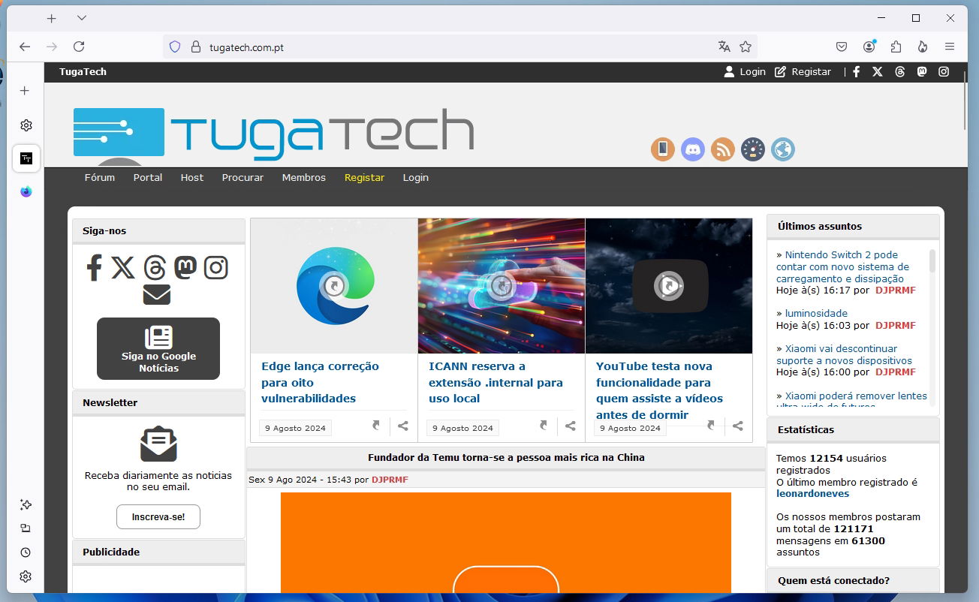Screen dimensions: 979x602
Task: Open Facebook icon in Siga-nos panel
Action: pyautogui.click(x=94, y=267)
